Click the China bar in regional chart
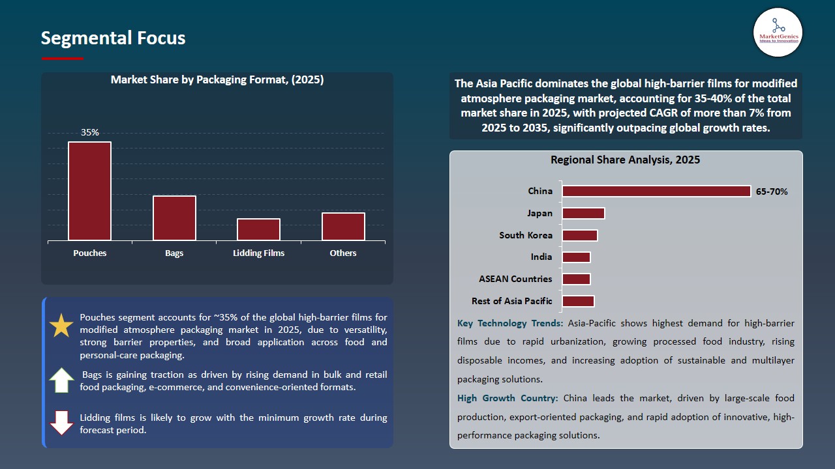The image size is (835, 469). point(656,191)
